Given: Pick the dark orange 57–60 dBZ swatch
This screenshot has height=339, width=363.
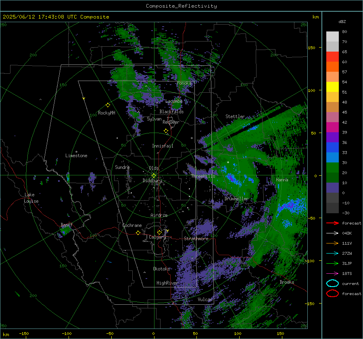Looking at the screenshot, I should click(x=332, y=67).
